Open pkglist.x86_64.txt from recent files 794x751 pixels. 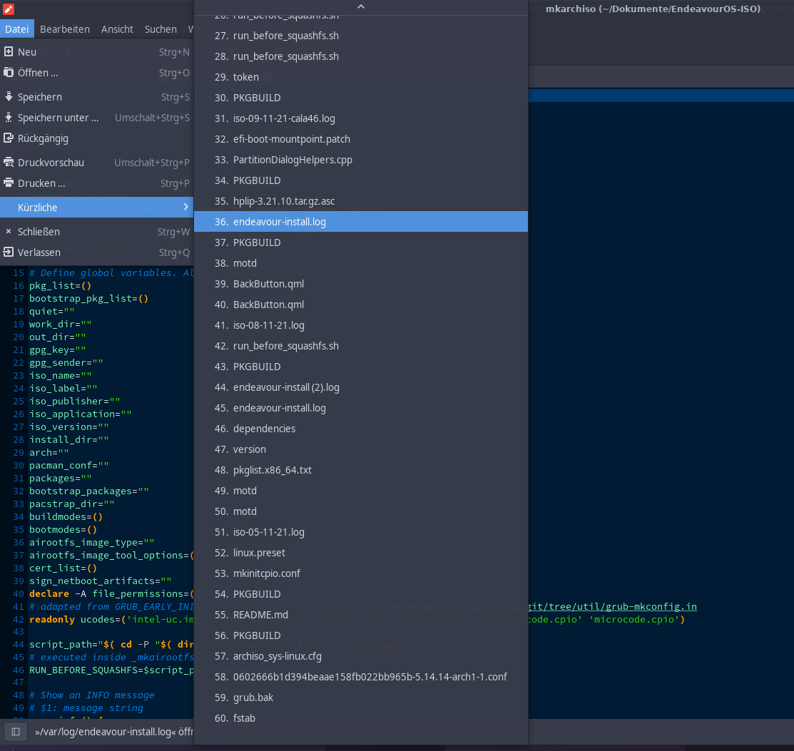[x=360, y=470]
